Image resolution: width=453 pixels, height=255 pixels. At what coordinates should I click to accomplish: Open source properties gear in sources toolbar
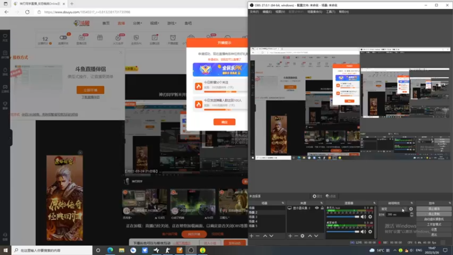(302, 236)
